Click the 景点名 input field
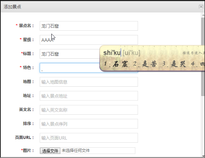 pyautogui.click(x=89, y=26)
